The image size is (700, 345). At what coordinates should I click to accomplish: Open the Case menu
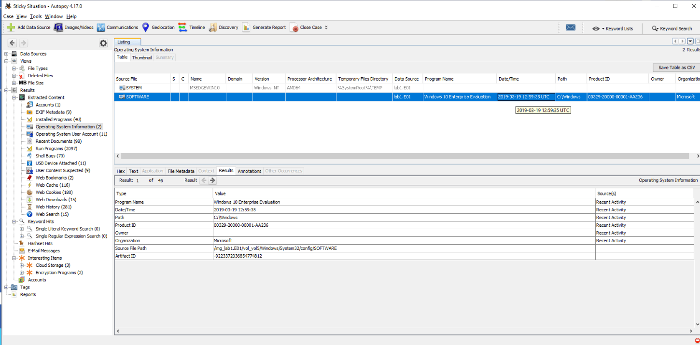pos(8,16)
